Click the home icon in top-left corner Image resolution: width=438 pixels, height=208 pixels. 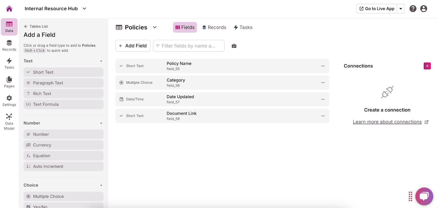(x=9, y=9)
